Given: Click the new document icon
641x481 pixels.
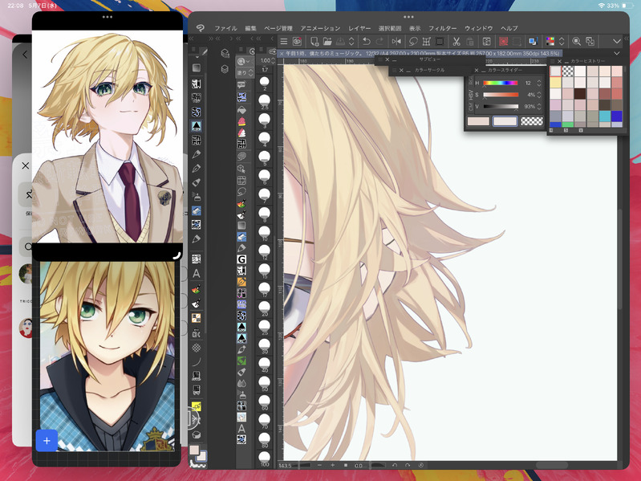Looking at the screenshot, I should 314,41.
